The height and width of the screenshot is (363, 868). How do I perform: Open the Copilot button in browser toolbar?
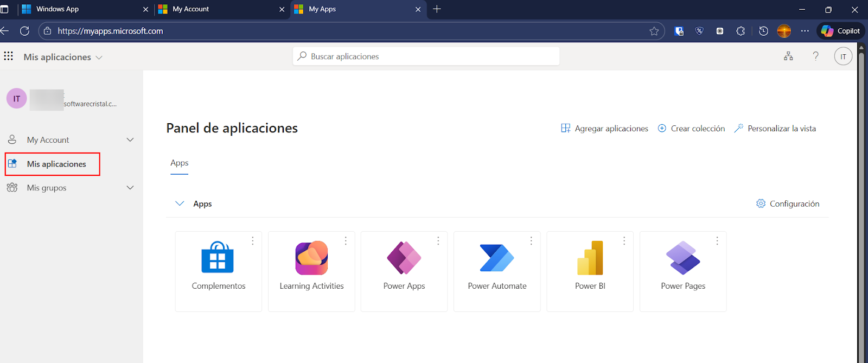pyautogui.click(x=841, y=31)
